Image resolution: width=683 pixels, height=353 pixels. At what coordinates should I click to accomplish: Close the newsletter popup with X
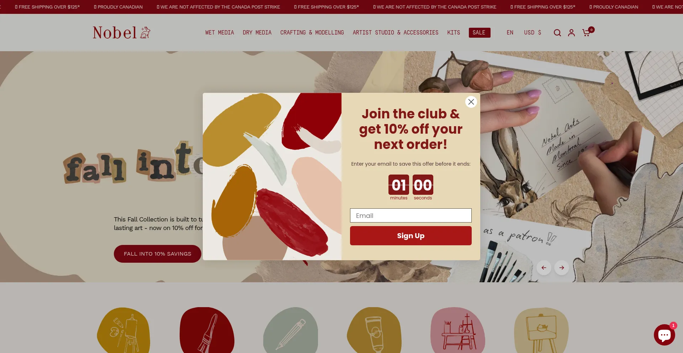click(x=471, y=102)
